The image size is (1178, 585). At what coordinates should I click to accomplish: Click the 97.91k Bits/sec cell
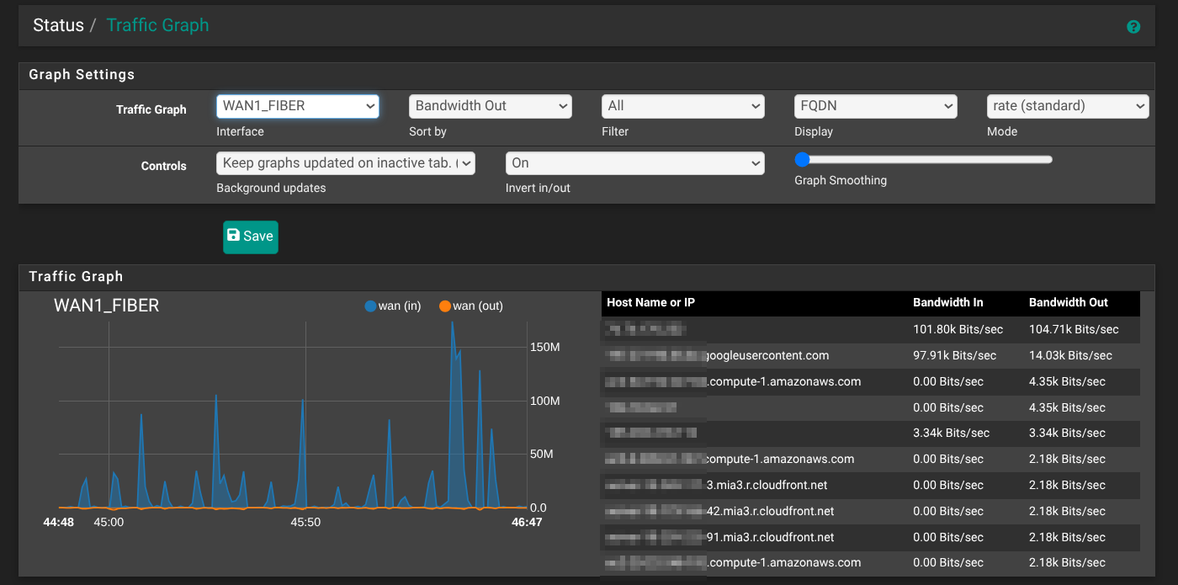(x=955, y=355)
